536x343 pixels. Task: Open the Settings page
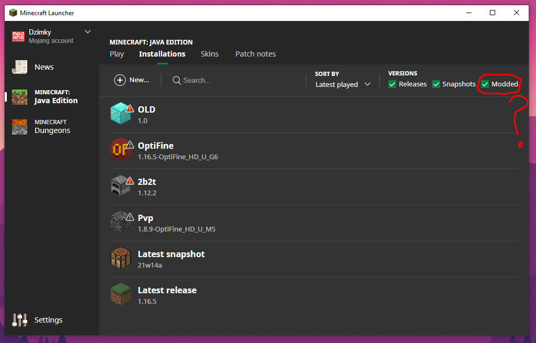[50, 320]
